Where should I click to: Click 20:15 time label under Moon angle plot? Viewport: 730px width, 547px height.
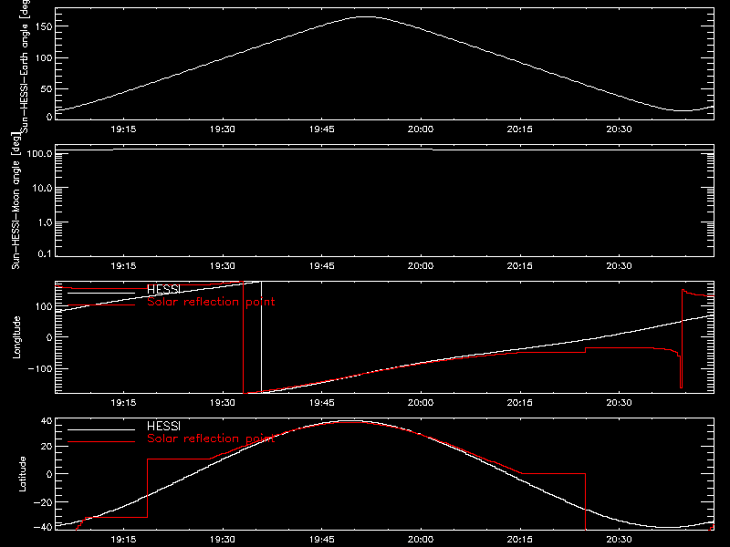519,266
